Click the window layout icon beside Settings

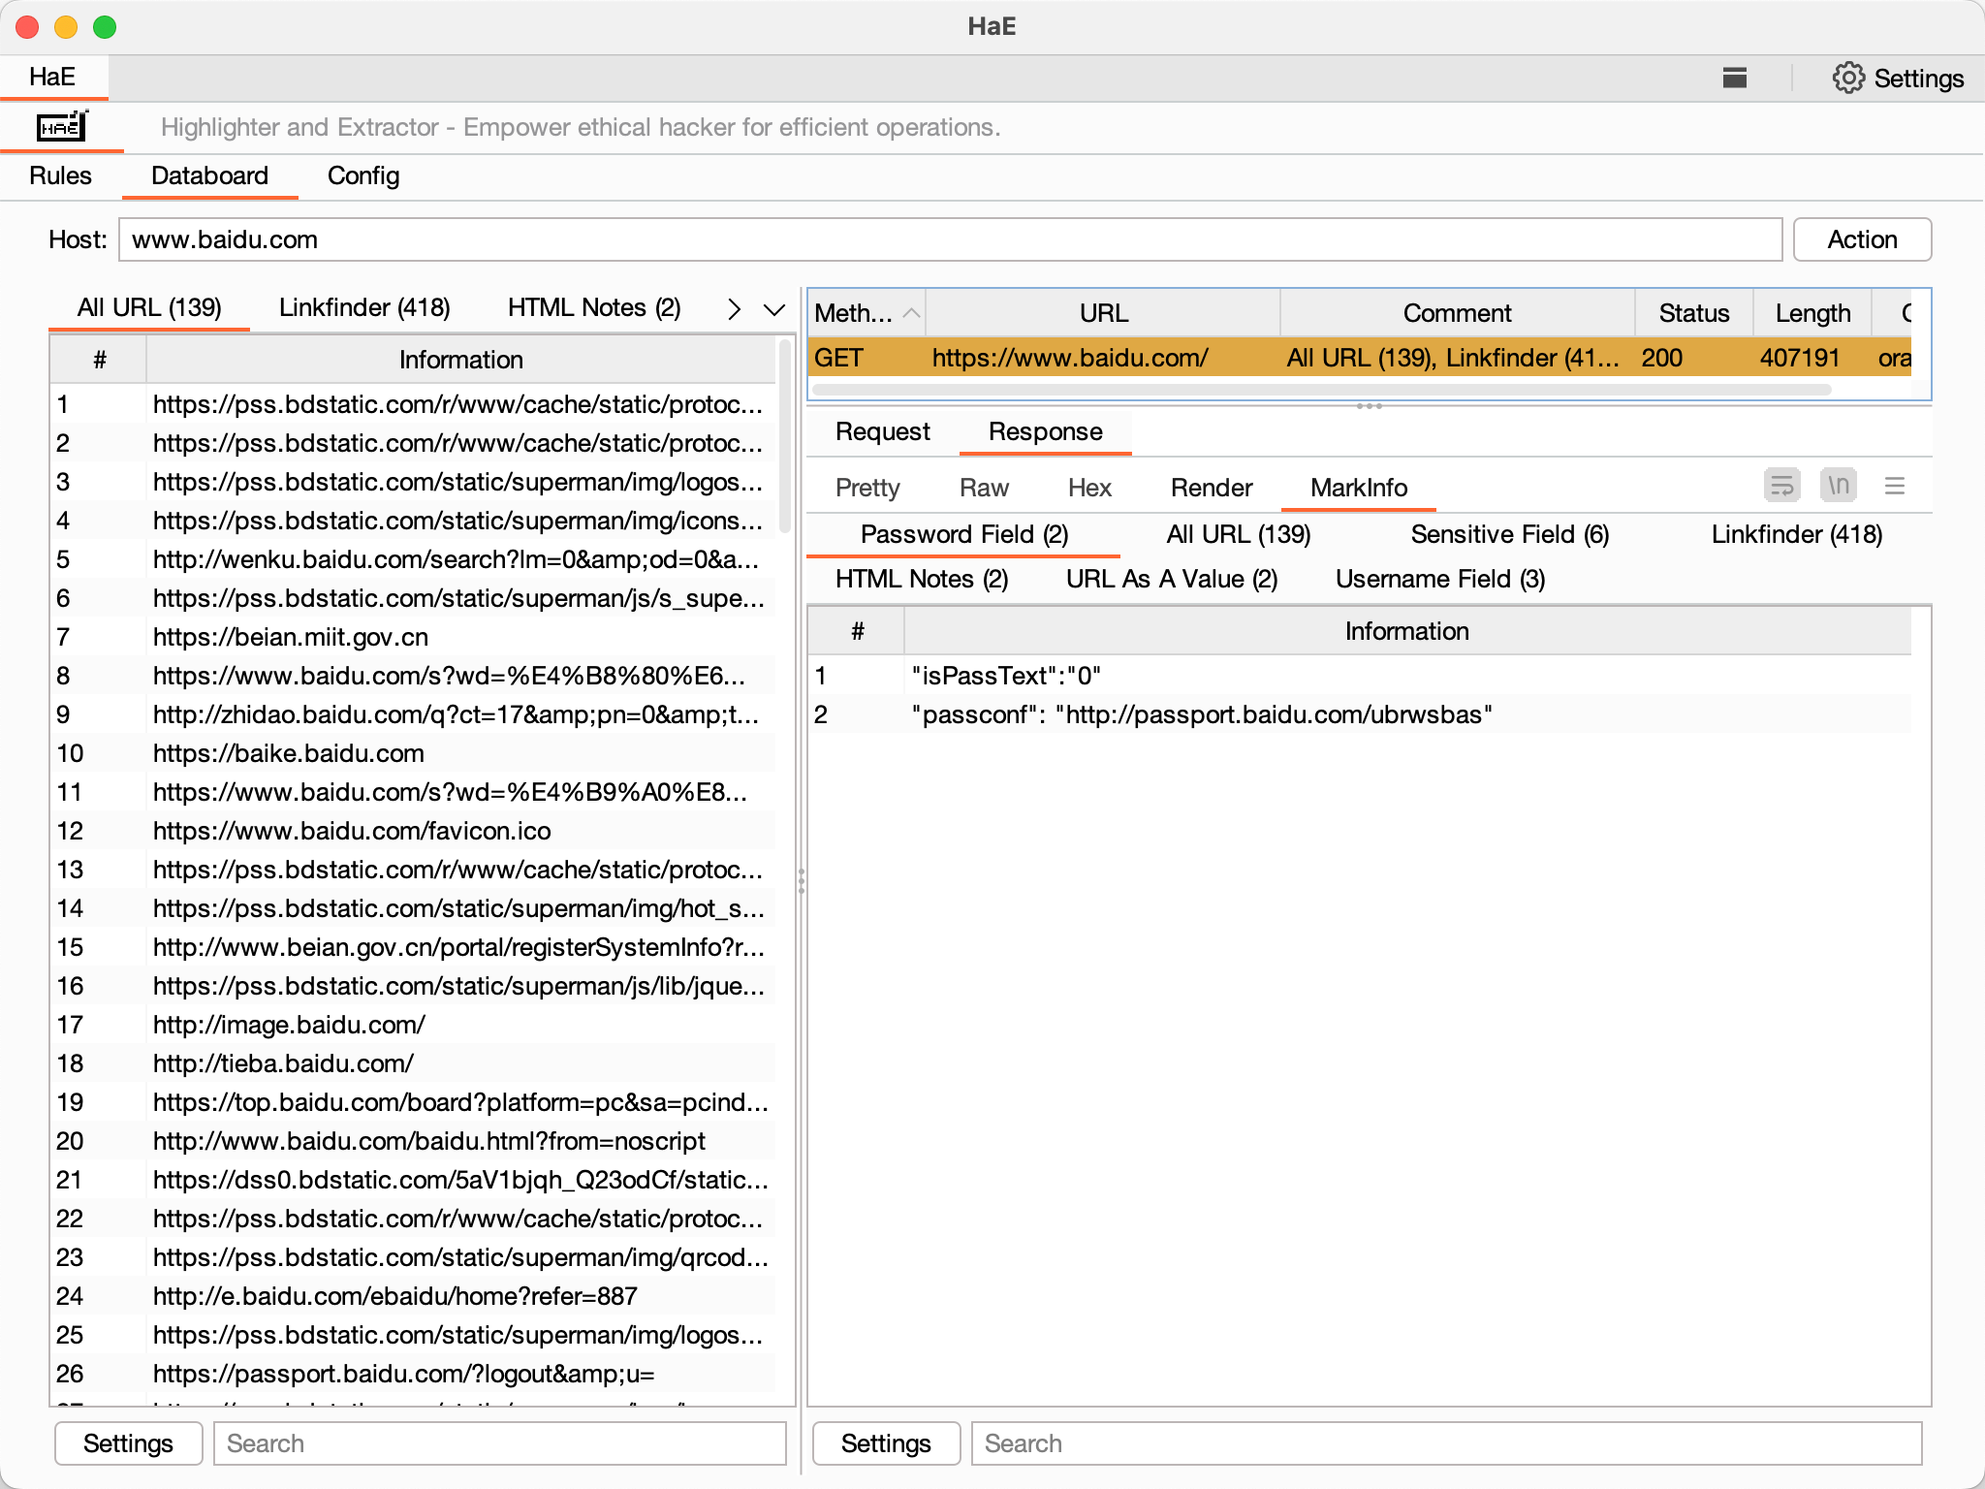pyautogui.click(x=1734, y=79)
